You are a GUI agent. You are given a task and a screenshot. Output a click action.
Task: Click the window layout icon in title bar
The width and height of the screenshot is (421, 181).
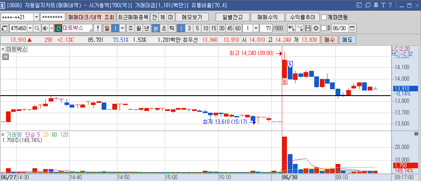click(359, 5)
